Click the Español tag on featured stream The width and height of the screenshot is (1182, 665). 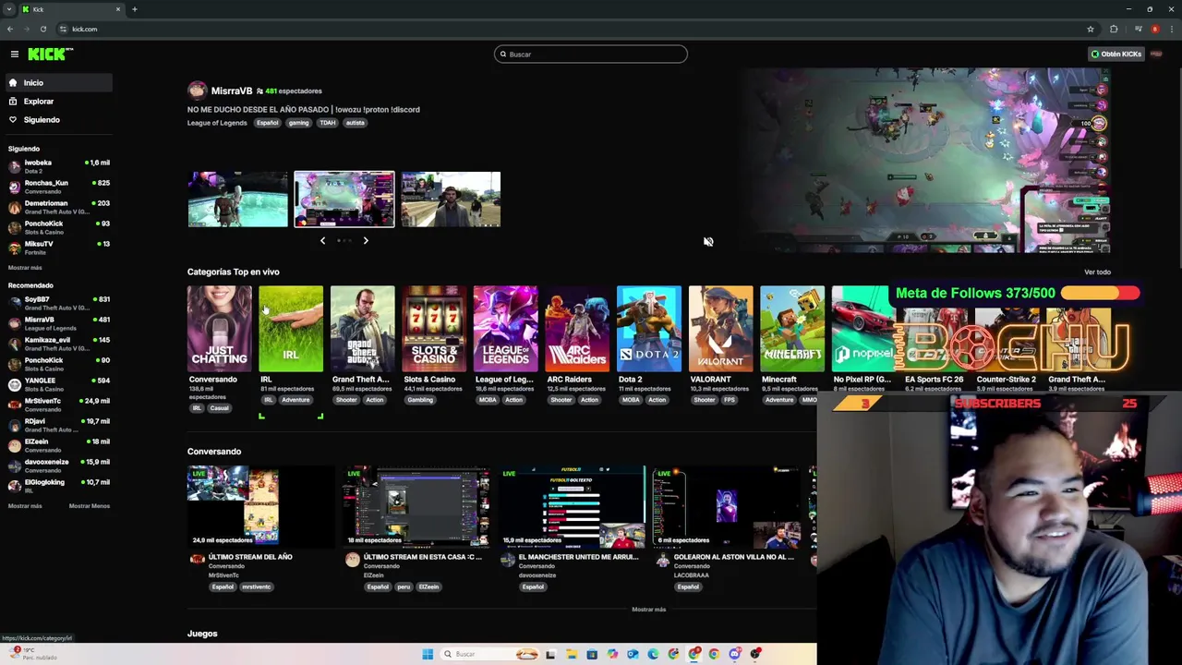tap(267, 123)
